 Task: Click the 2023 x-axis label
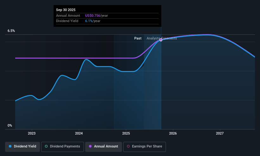pyautogui.click(x=32, y=133)
